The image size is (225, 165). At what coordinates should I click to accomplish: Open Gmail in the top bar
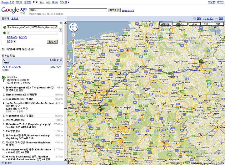click(x=55, y=2)
